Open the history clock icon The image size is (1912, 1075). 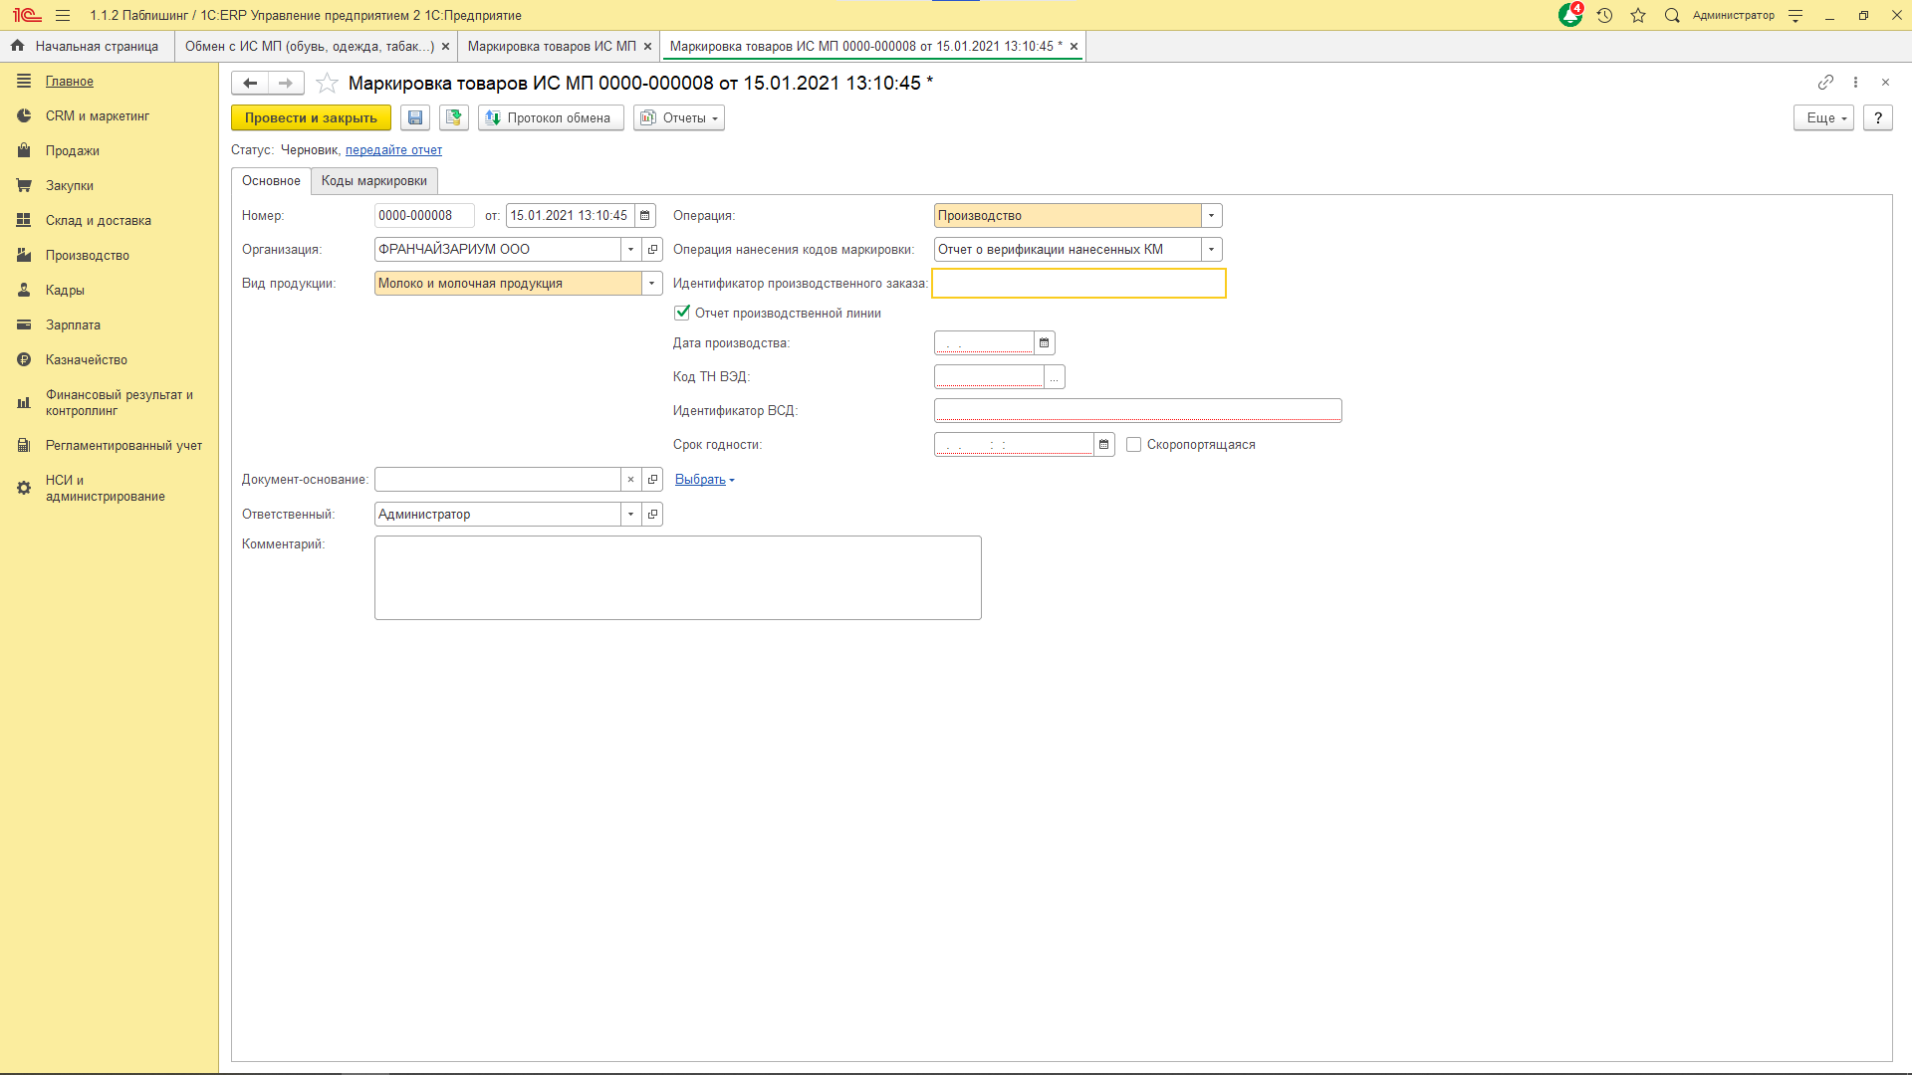point(1604,15)
